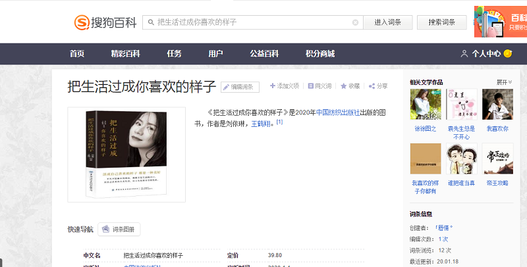
Task: Click the gold coin icon beside 个人中心
Action: click(508, 54)
